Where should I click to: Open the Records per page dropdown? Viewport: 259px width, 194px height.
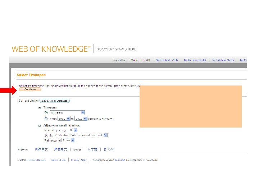[x=73, y=130]
